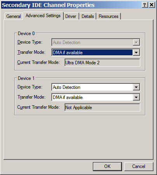Screen dimensions: 157x175
Task: Click the Device 0 group label
Action: pos(26,34)
